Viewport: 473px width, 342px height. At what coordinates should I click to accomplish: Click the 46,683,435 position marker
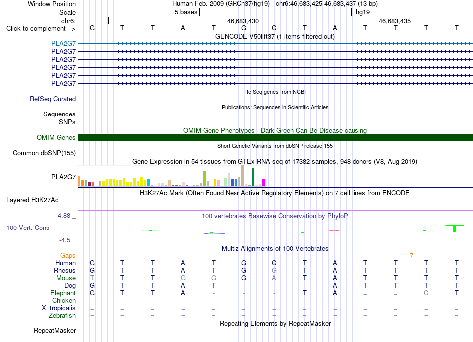pos(395,21)
